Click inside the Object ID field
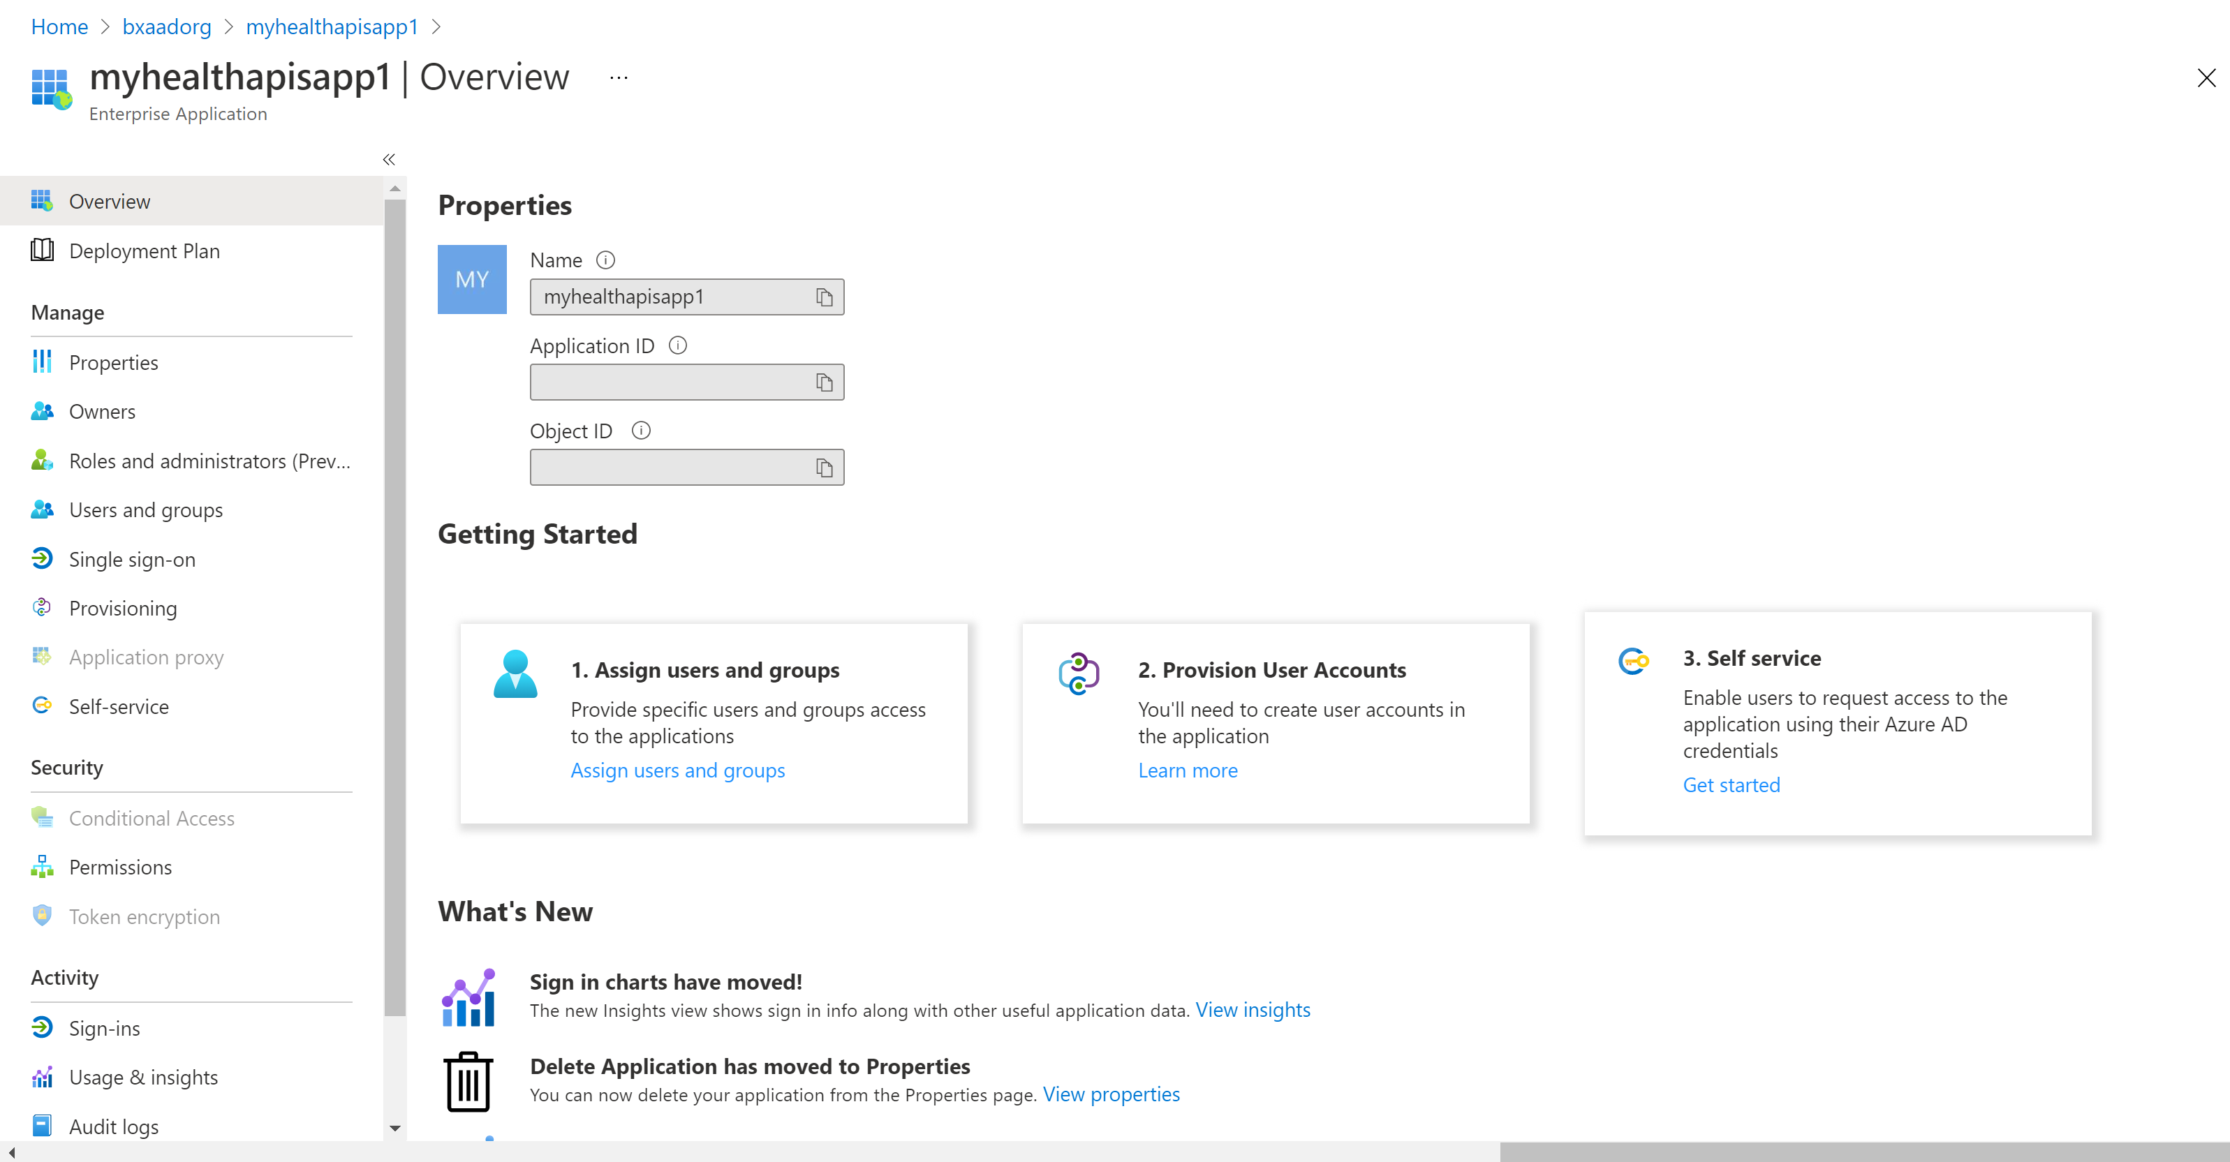 click(x=686, y=467)
